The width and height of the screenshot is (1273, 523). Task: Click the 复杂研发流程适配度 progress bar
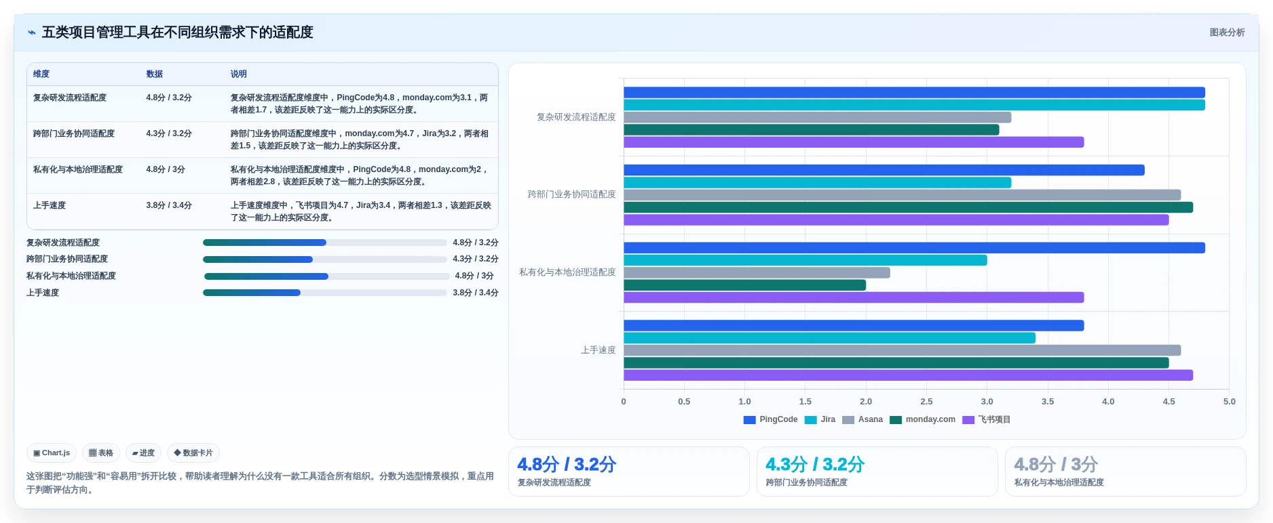325,243
